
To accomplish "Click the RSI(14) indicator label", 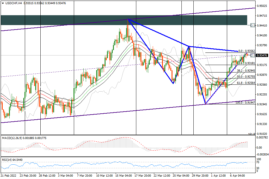I will 7,160.
